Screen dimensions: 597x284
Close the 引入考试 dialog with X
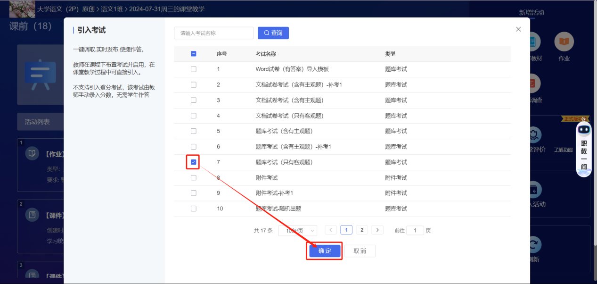tap(518, 29)
